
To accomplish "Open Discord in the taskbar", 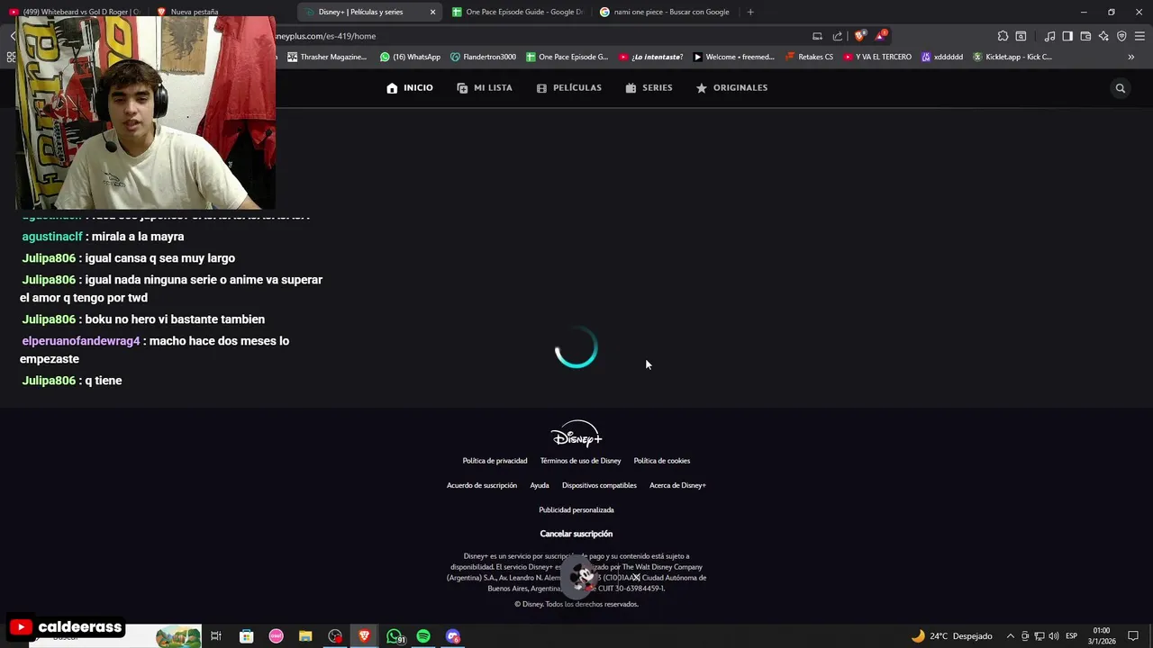I will [x=453, y=636].
